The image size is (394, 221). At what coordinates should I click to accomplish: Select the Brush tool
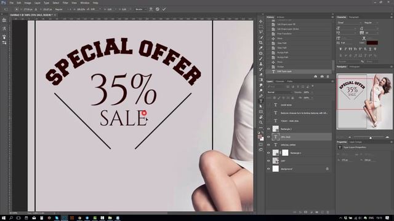tap(261, 59)
